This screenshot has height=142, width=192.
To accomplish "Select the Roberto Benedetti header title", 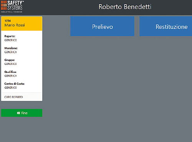I will point(125,7).
